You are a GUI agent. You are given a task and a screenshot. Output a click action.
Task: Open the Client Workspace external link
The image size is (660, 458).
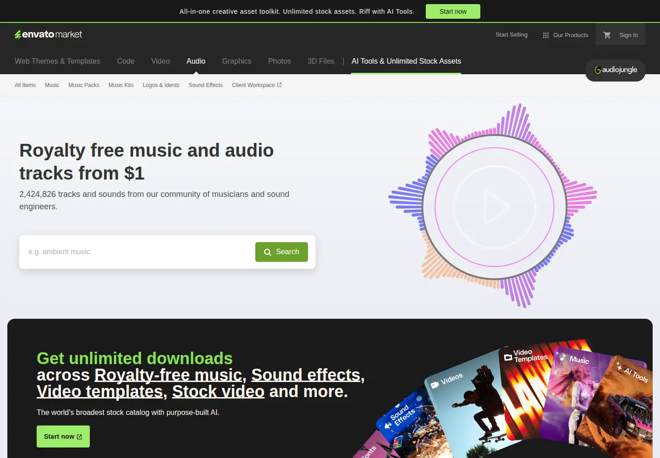tap(257, 85)
